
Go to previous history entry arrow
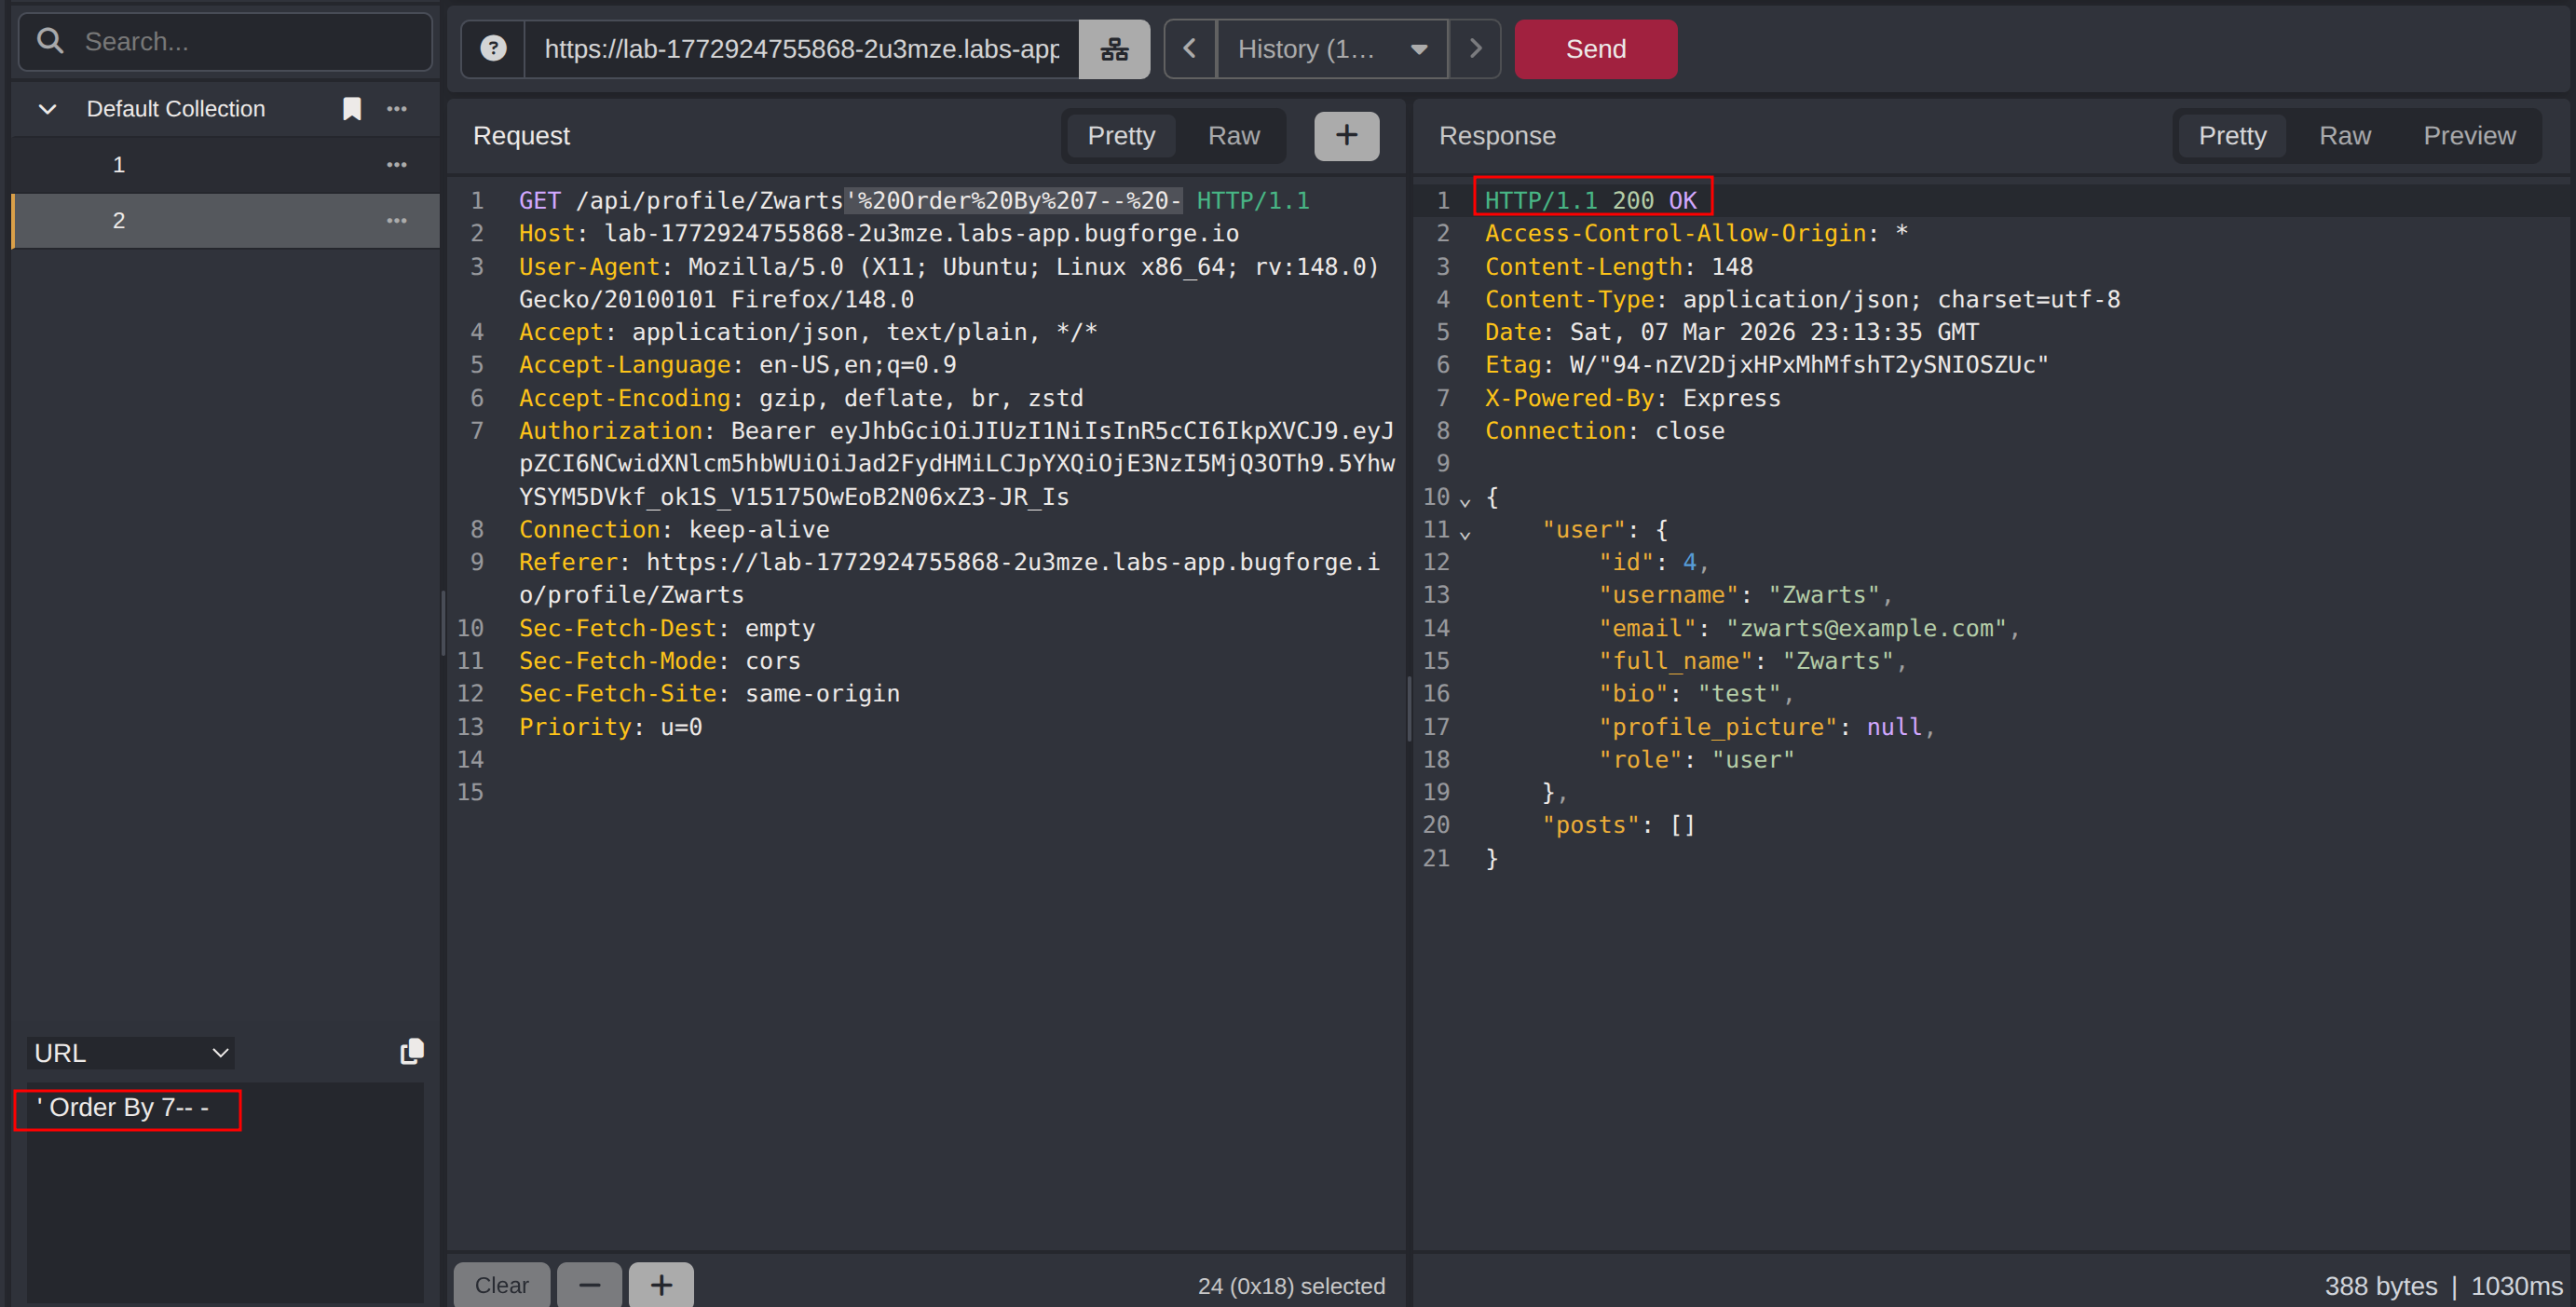pyautogui.click(x=1189, y=48)
